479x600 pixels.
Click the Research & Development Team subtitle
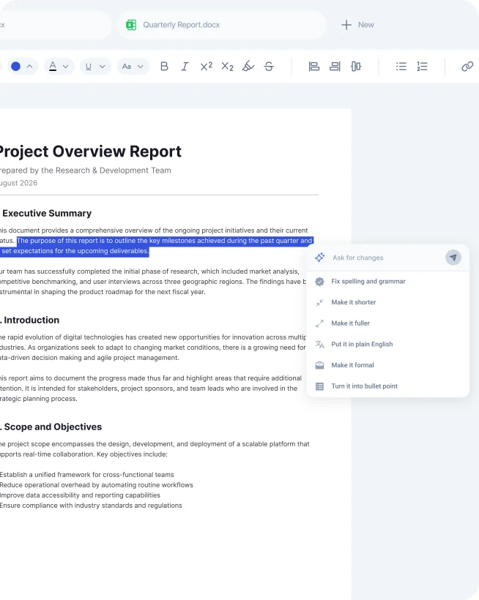click(x=86, y=170)
